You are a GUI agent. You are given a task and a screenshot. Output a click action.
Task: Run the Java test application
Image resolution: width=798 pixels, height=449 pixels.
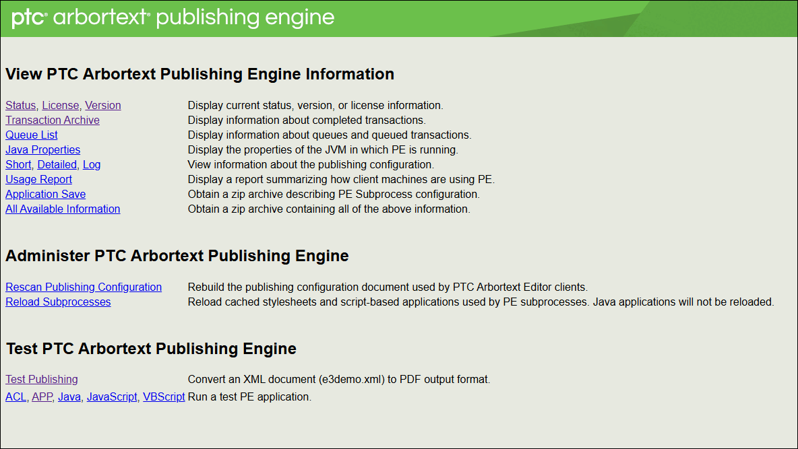point(69,396)
